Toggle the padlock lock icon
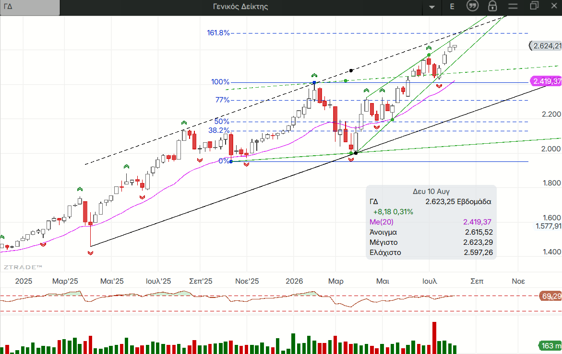The width and height of the screenshot is (562, 354). click(x=492, y=6)
